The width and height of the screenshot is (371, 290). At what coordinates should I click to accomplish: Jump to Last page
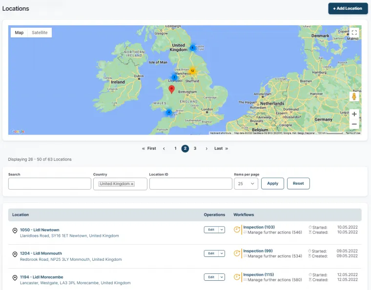click(221, 149)
